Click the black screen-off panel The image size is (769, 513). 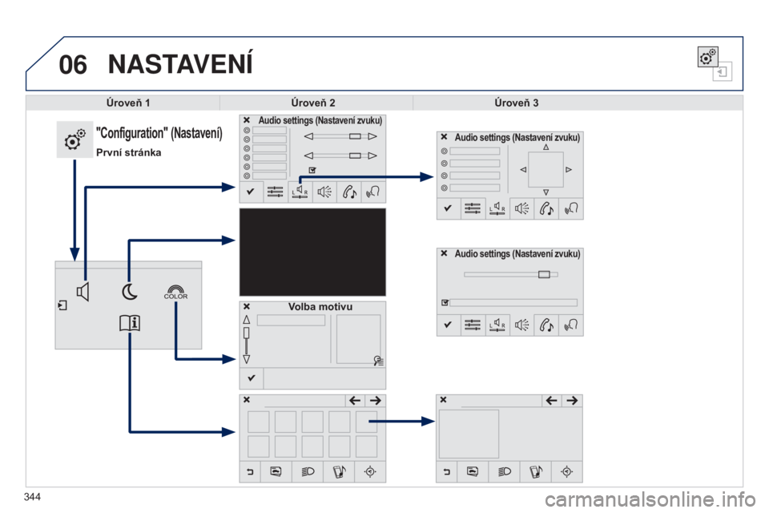(312, 252)
